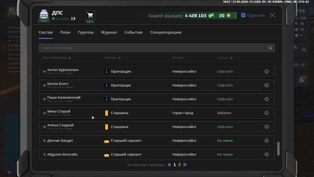Click the Забанен status of Миха Старый
This screenshot has width=314, height=177.
pyautogui.click(x=224, y=113)
